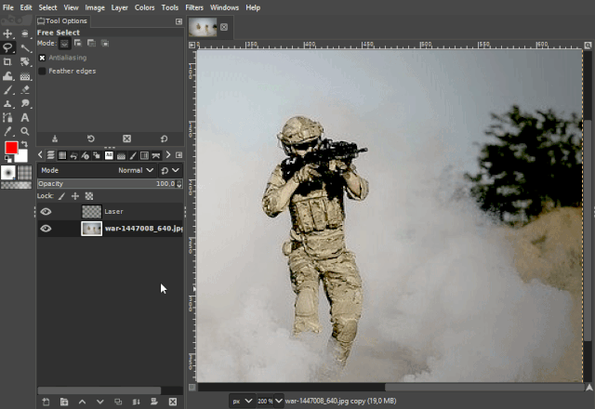Add a mask to the layer
Image resolution: width=595 pixels, height=409 pixels.
pos(154,402)
